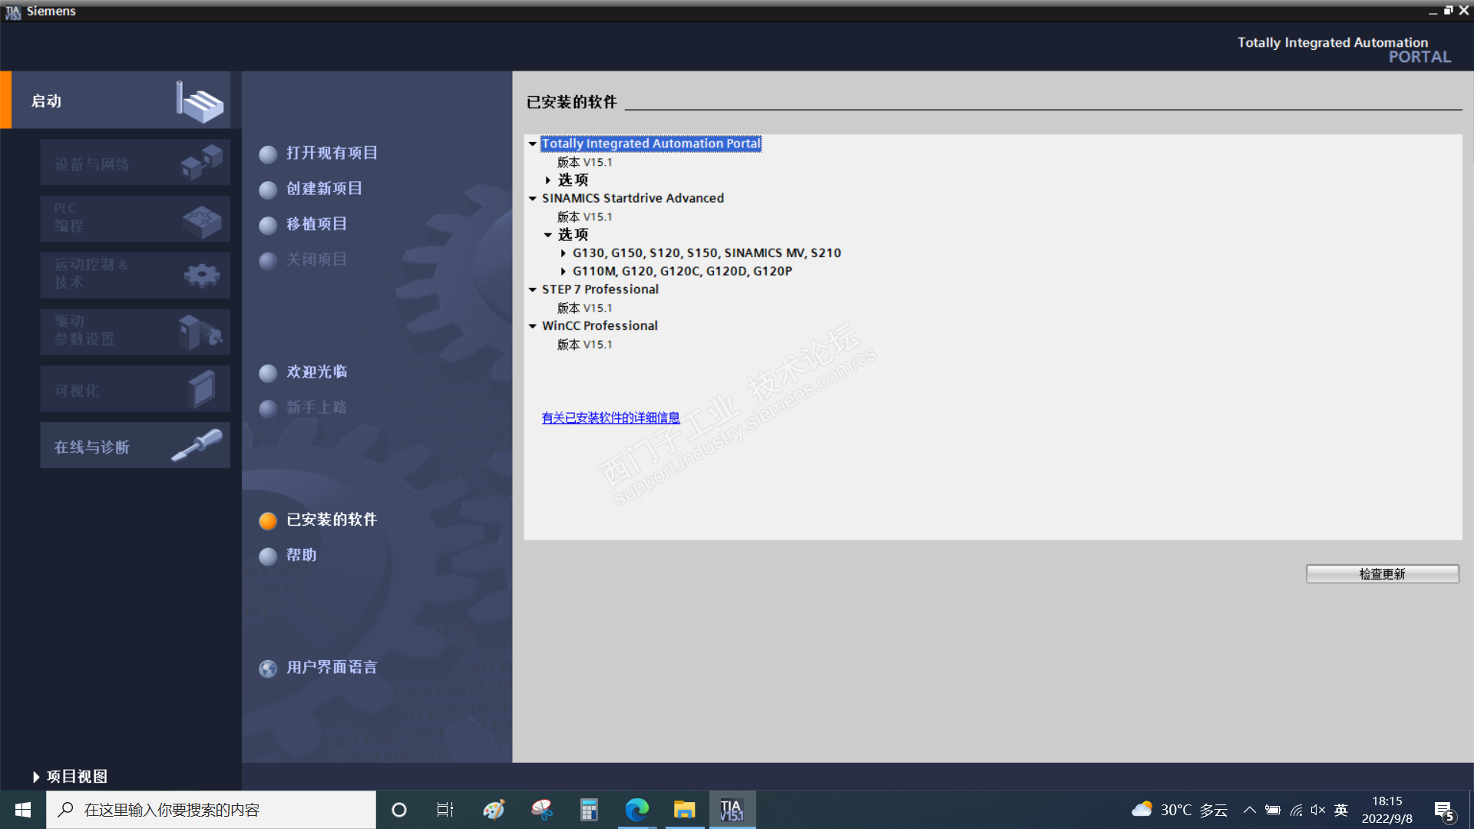This screenshot has width=1474, height=829.
Task: Open the Help menu entry
Action: pyautogui.click(x=301, y=555)
